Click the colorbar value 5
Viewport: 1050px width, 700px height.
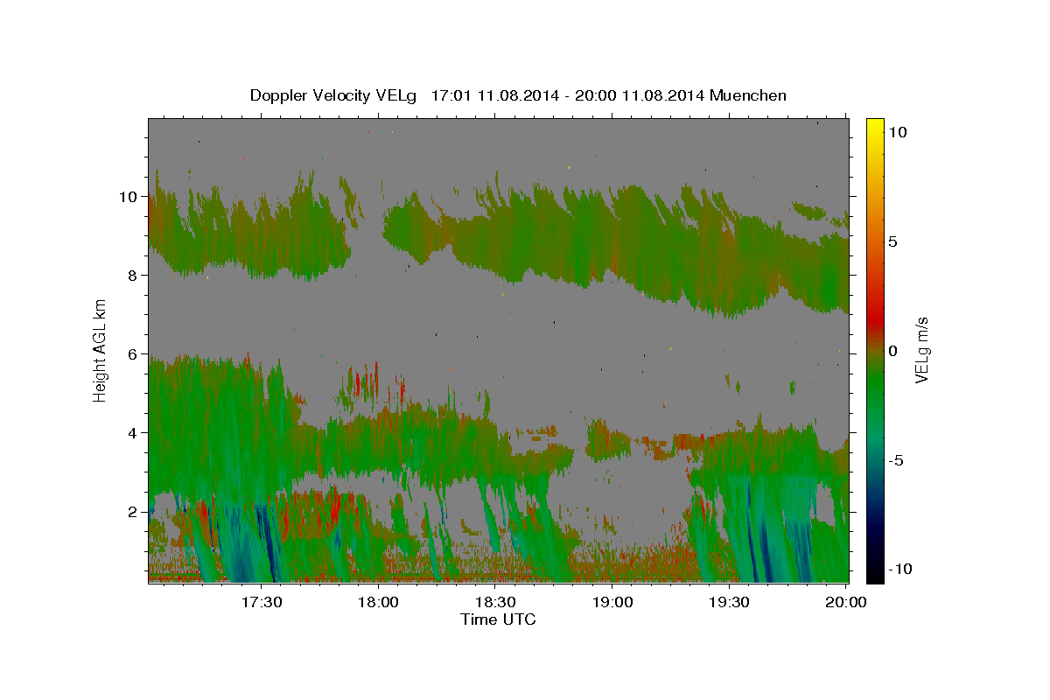(893, 241)
